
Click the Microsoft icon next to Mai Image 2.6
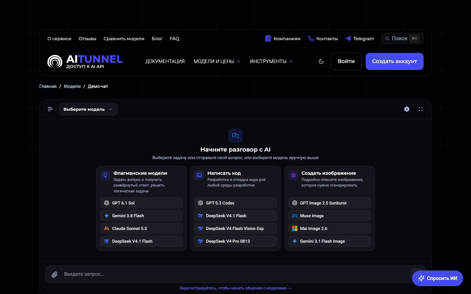pos(295,228)
